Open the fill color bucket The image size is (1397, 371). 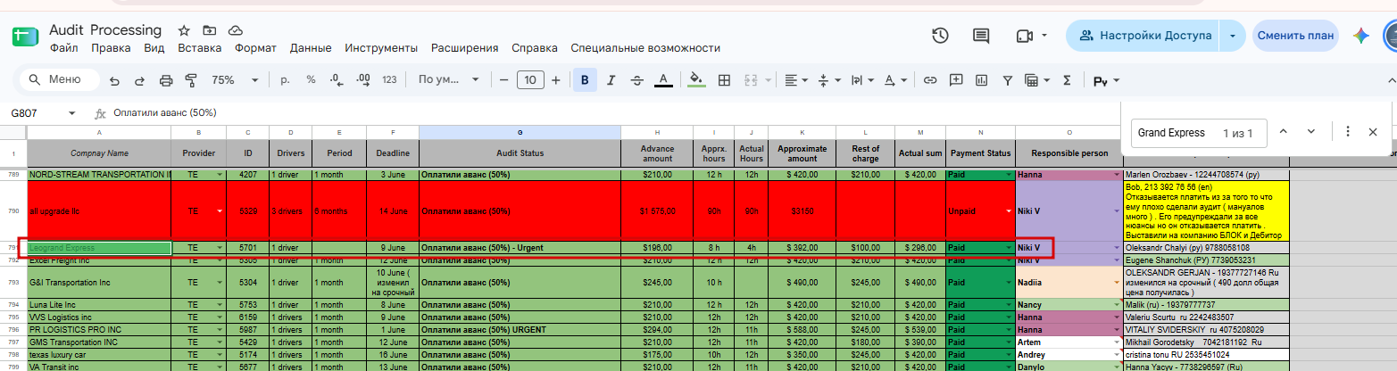699,80
